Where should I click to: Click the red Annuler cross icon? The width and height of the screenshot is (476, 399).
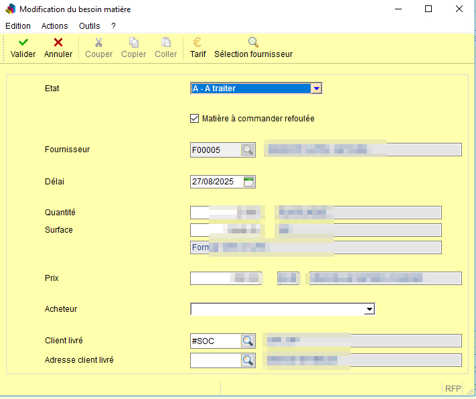point(58,42)
